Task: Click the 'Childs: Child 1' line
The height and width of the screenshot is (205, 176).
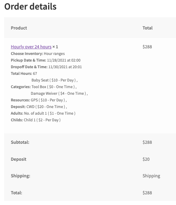Action: click(x=36, y=120)
